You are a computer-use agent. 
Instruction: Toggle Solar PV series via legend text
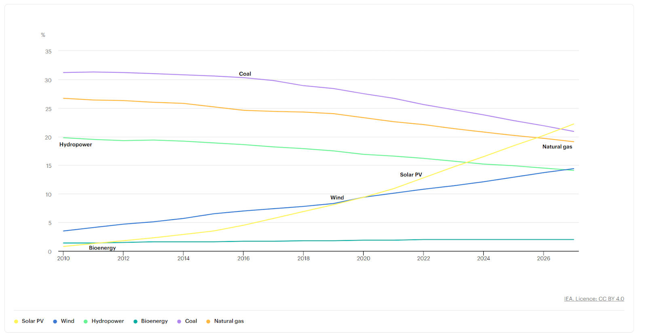pos(32,321)
